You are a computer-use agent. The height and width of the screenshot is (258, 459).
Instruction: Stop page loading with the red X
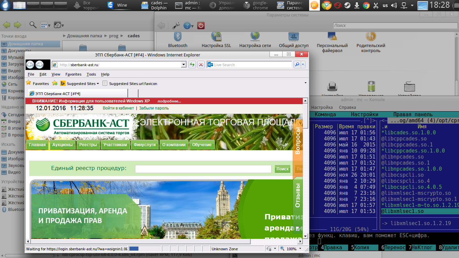(201, 65)
